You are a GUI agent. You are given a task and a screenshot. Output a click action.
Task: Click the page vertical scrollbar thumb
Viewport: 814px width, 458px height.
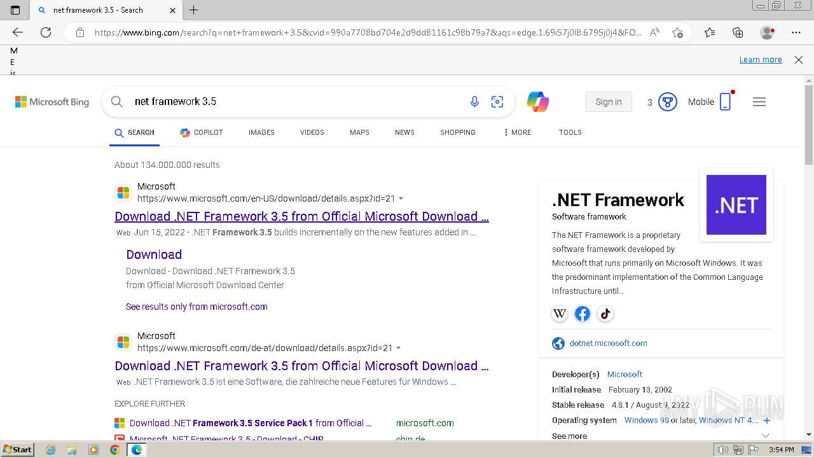tap(809, 125)
